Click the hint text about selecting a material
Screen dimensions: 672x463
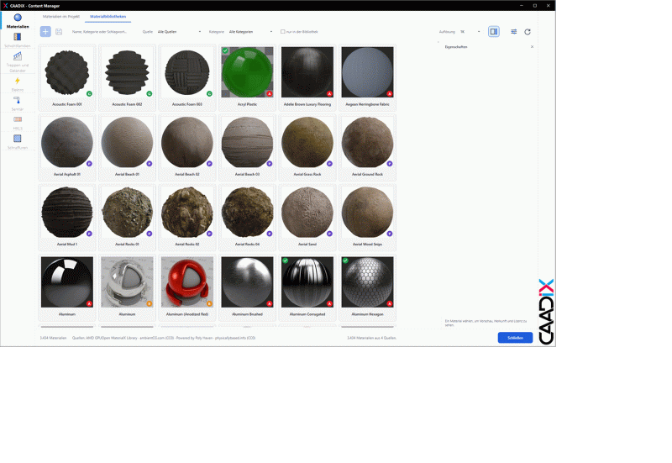click(x=486, y=323)
